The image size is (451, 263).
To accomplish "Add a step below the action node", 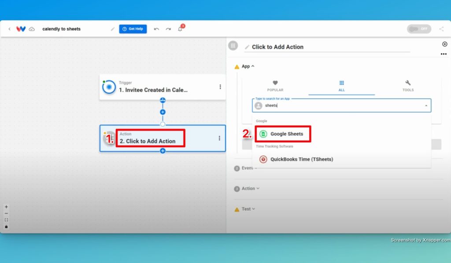I will (x=163, y=151).
